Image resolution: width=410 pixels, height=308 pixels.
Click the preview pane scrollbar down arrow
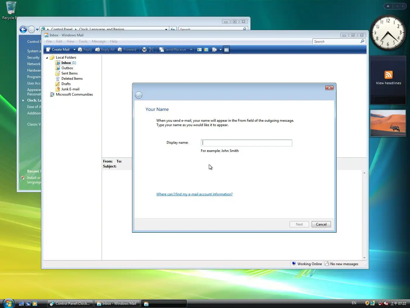[364, 258]
